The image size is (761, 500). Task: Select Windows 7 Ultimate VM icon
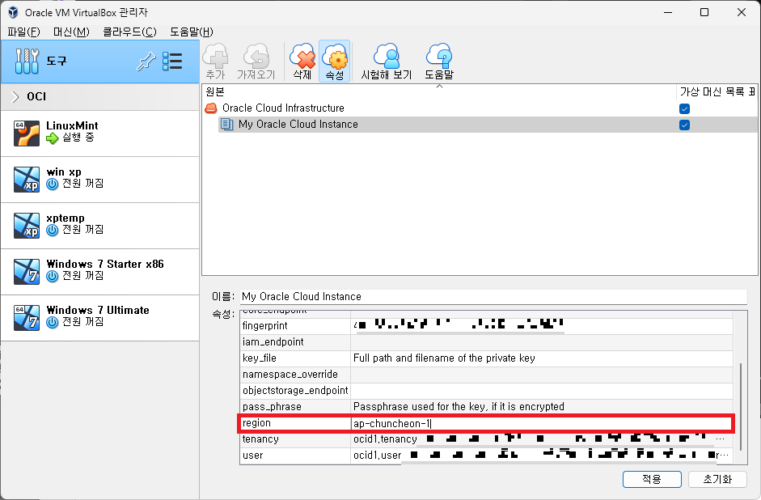pos(27,317)
